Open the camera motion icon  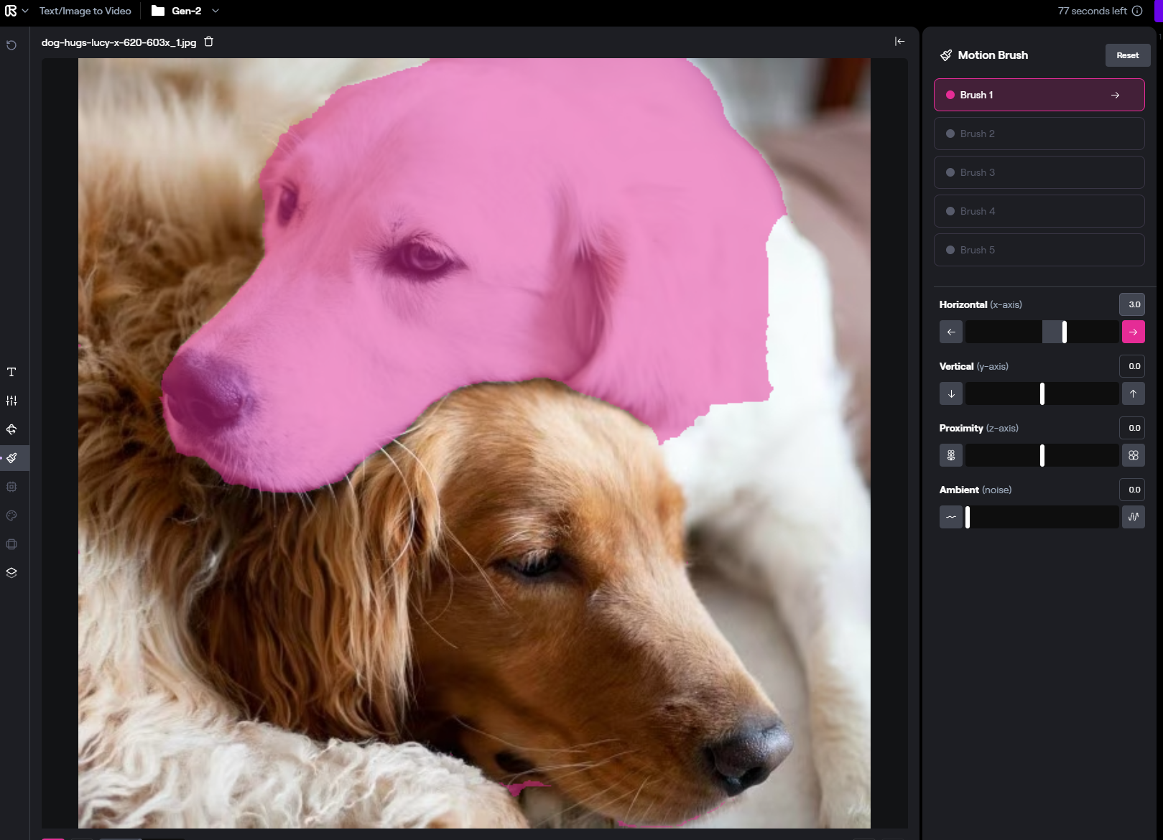[x=11, y=429]
